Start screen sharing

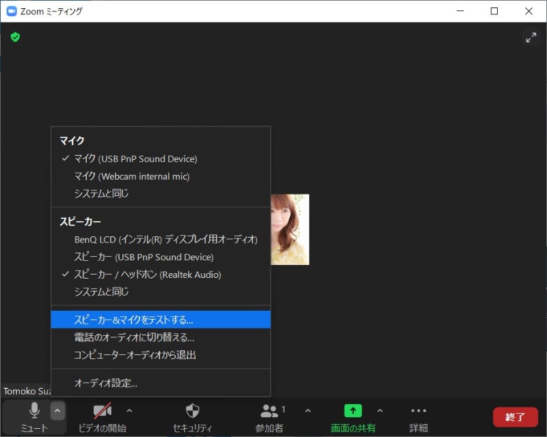tap(353, 417)
